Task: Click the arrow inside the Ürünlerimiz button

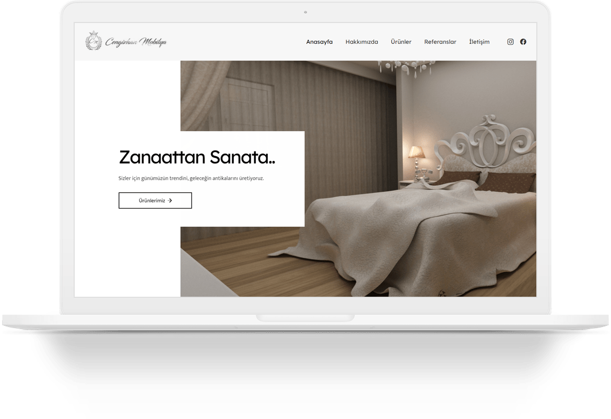Action: click(170, 201)
